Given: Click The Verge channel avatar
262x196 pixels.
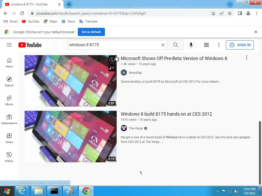Looking at the screenshot, I should 124,128.
